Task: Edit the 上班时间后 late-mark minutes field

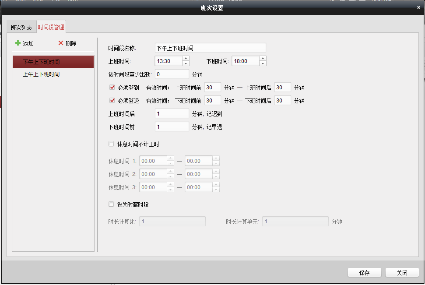Action: tap(171, 113)
